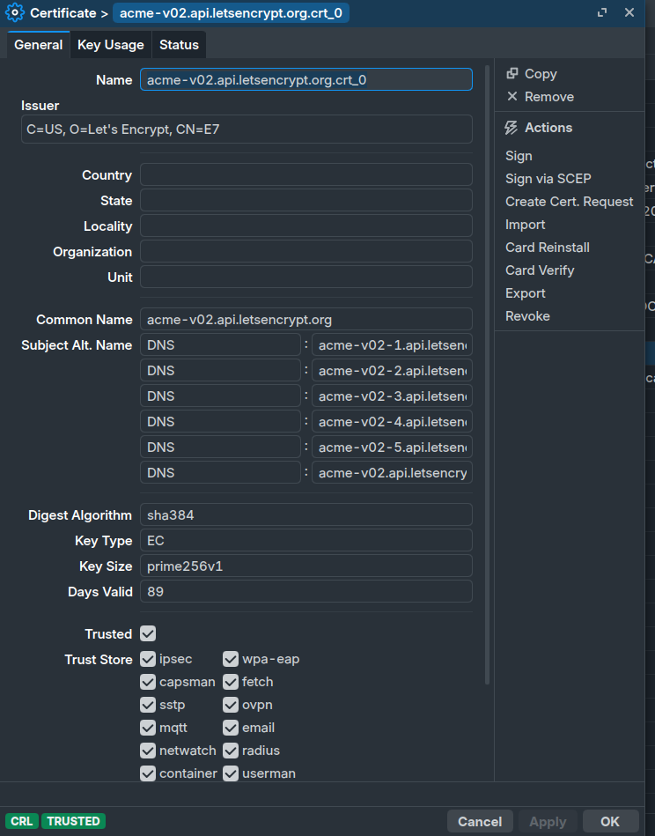Click the Key Size prime256v1 field

305,566
